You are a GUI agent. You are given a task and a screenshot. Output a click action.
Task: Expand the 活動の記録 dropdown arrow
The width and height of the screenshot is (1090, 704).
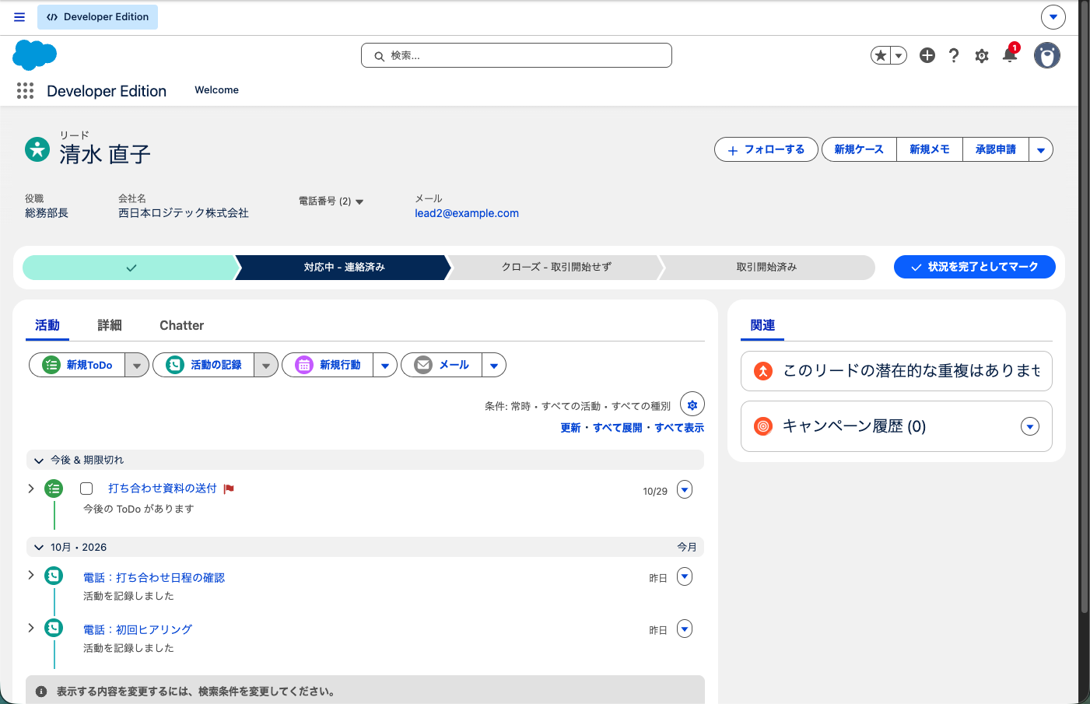click(x=266, y=365)
